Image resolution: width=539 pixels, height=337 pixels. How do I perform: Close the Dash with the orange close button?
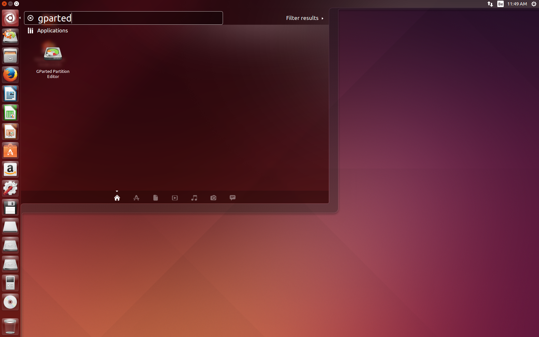pyautogui.click(x=4, y=4)
